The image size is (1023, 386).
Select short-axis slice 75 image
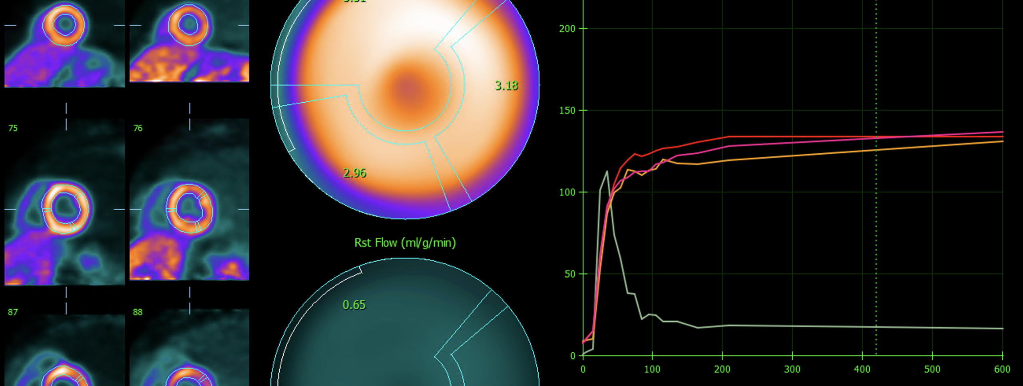(65, 202)
